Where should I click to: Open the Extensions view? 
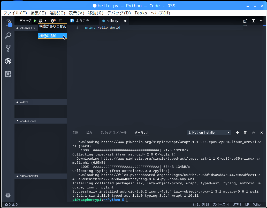tap(8, 74)
